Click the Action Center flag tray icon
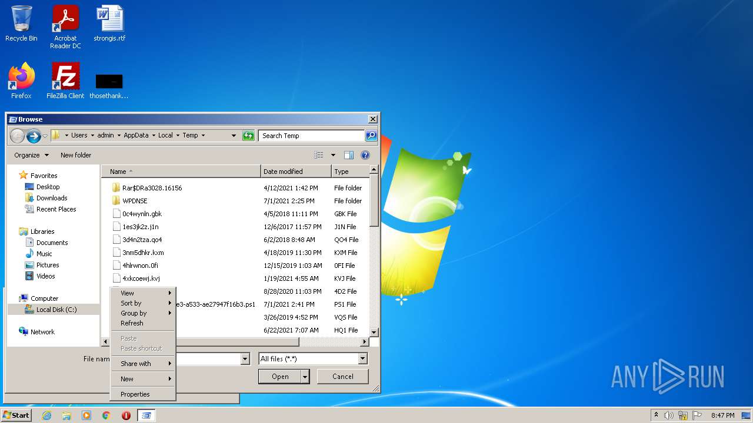The image size is (753, 423). tap(698, 415)
